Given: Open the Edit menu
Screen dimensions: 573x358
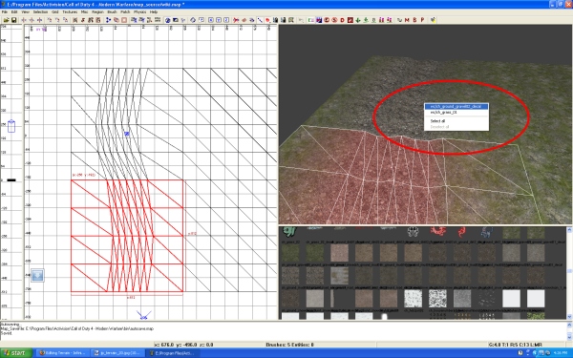Looking at the screenshot, I should click(x=14, y=12).
